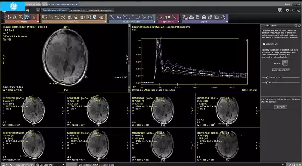The height and width of the screenshot is (166, 302).
Task: Expand the Preprocessing section
Action: (267, 77)
